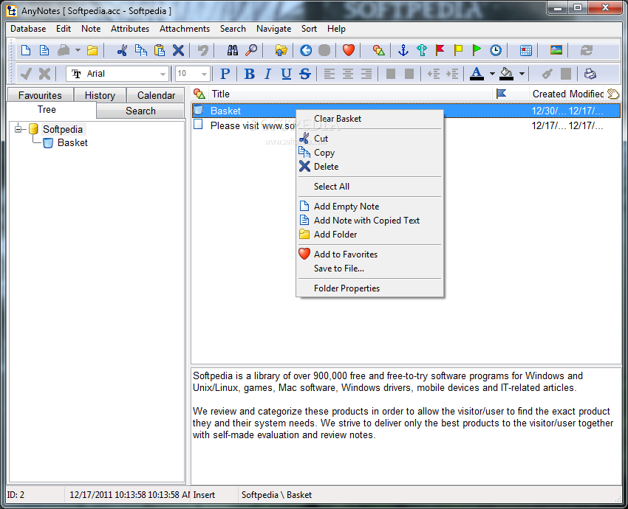Open the dropdown arrow beside grey printer icon
Viewport: 628px width, 509px height.
tap(78, 50)
